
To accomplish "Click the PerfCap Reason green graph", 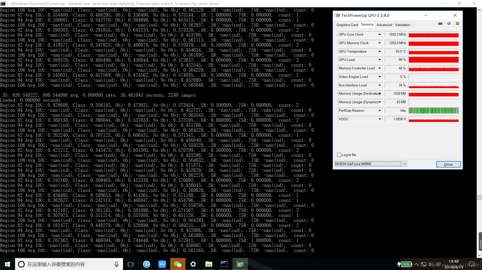I will click(434, 111).
